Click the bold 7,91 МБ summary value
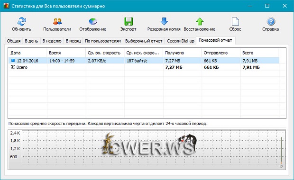 (251, 67)
